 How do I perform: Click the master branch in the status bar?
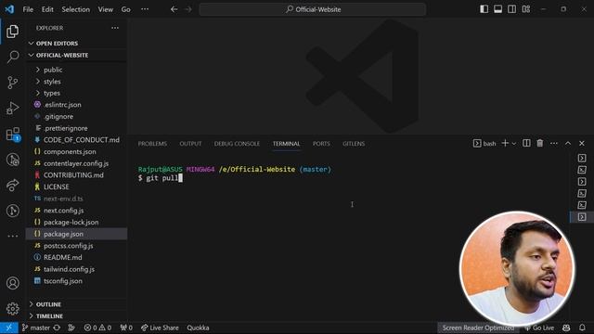(x=35, y=328)
